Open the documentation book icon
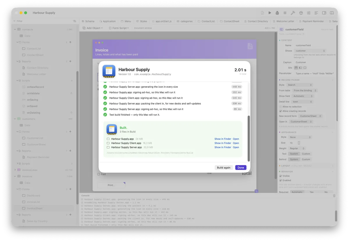The height and width of the screenshot is (241, 349). point(332,13)
